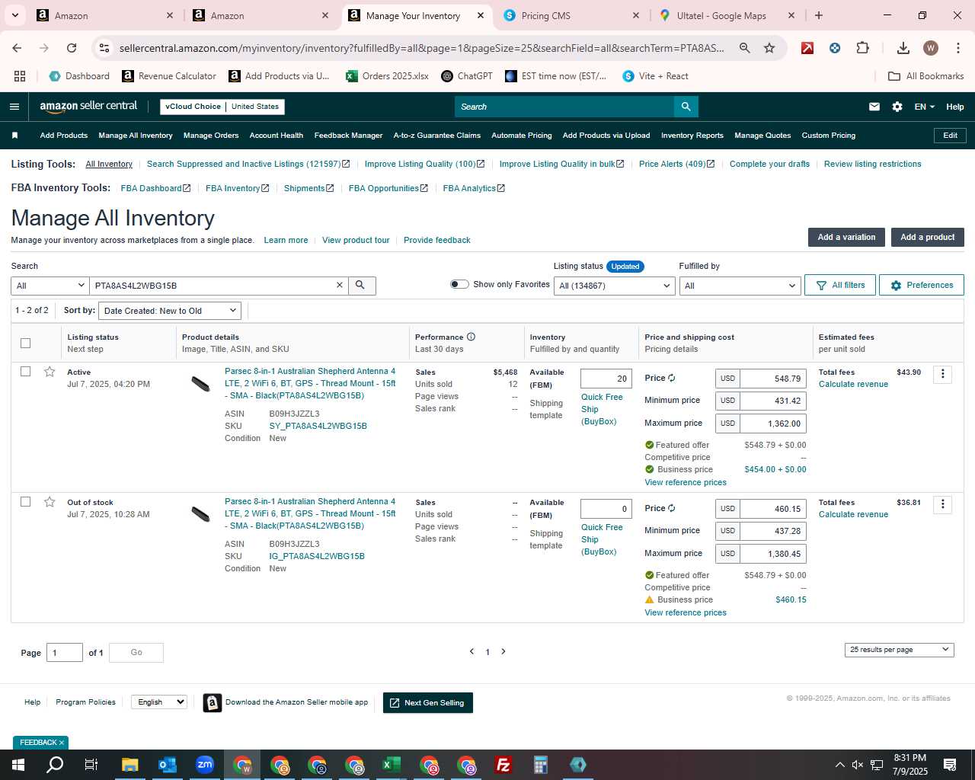This screenshot has width=975, height=780.
Task: Click the quantity field showing 20
Action: (x=606, y=379)
